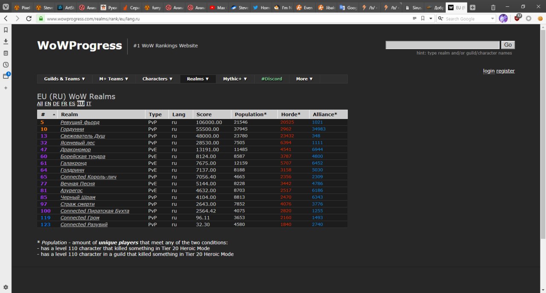Sort table by Score column header
Image resolution: width=546 pixels, height=293 pixels.
click(x=212, y=115)
